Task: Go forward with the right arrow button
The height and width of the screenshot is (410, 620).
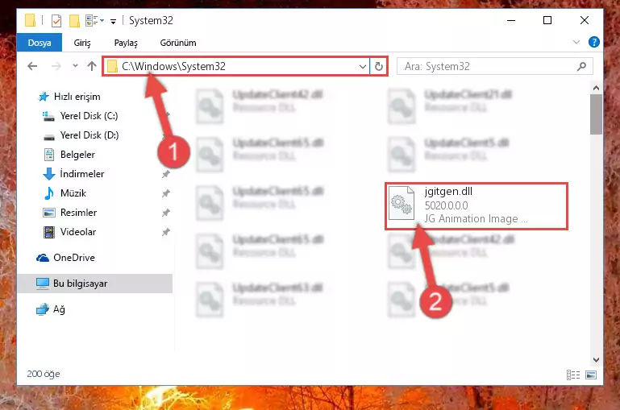Action: point(56,66)
